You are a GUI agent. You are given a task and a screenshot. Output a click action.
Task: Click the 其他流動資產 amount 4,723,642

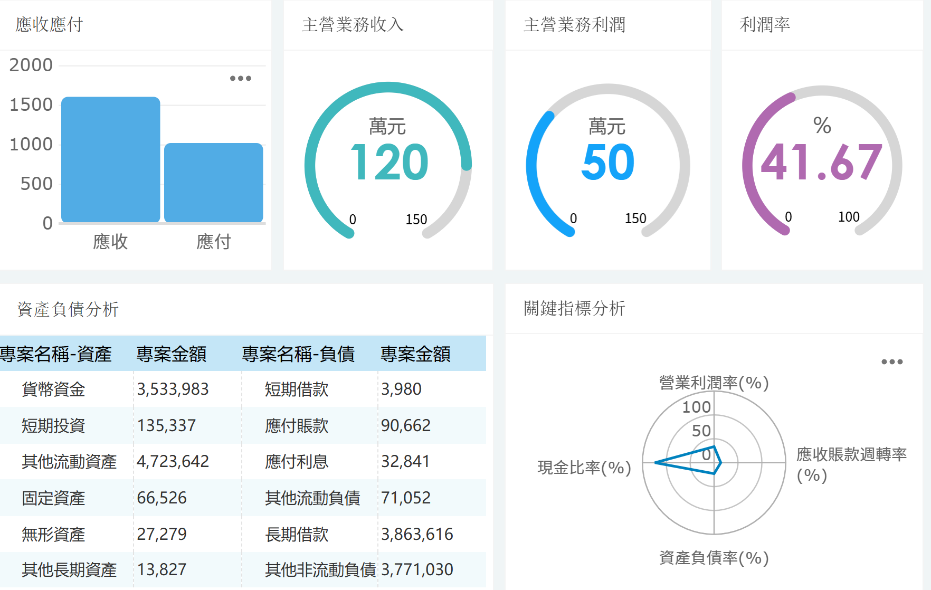(173, 462)
